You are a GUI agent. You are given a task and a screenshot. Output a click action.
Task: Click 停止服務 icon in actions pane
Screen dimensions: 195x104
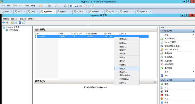click(x=162, y=61)
